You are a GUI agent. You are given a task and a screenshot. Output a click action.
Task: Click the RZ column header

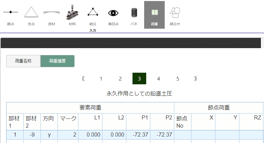(251, 122)
